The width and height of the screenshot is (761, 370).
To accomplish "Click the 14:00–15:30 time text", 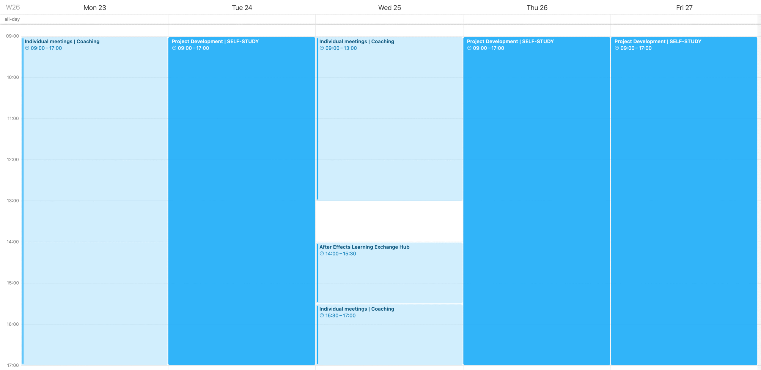I will point(341,254).
